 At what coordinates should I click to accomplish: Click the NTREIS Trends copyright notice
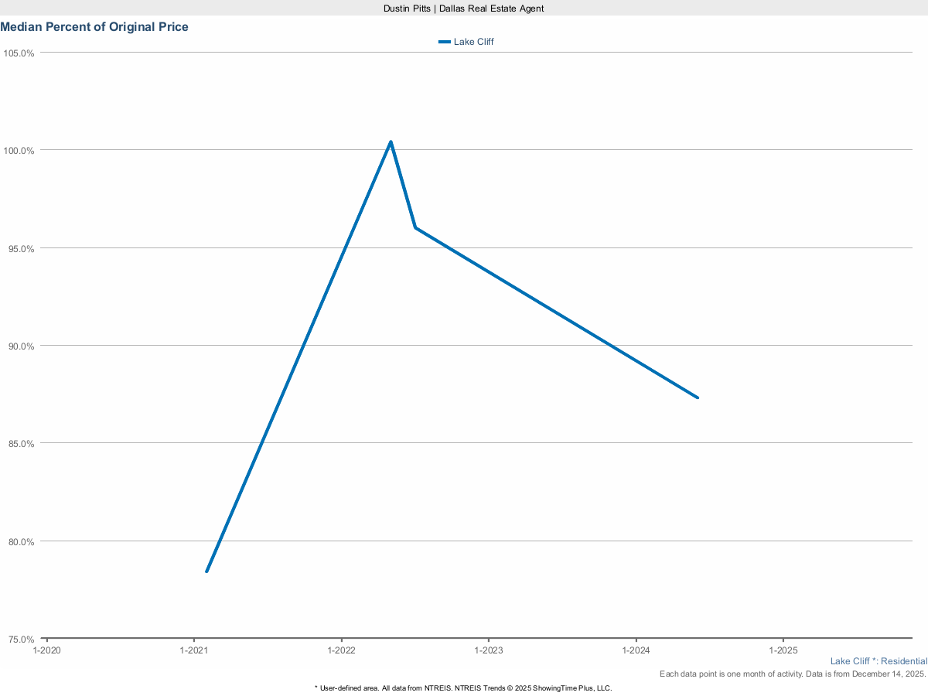[463, 687]
